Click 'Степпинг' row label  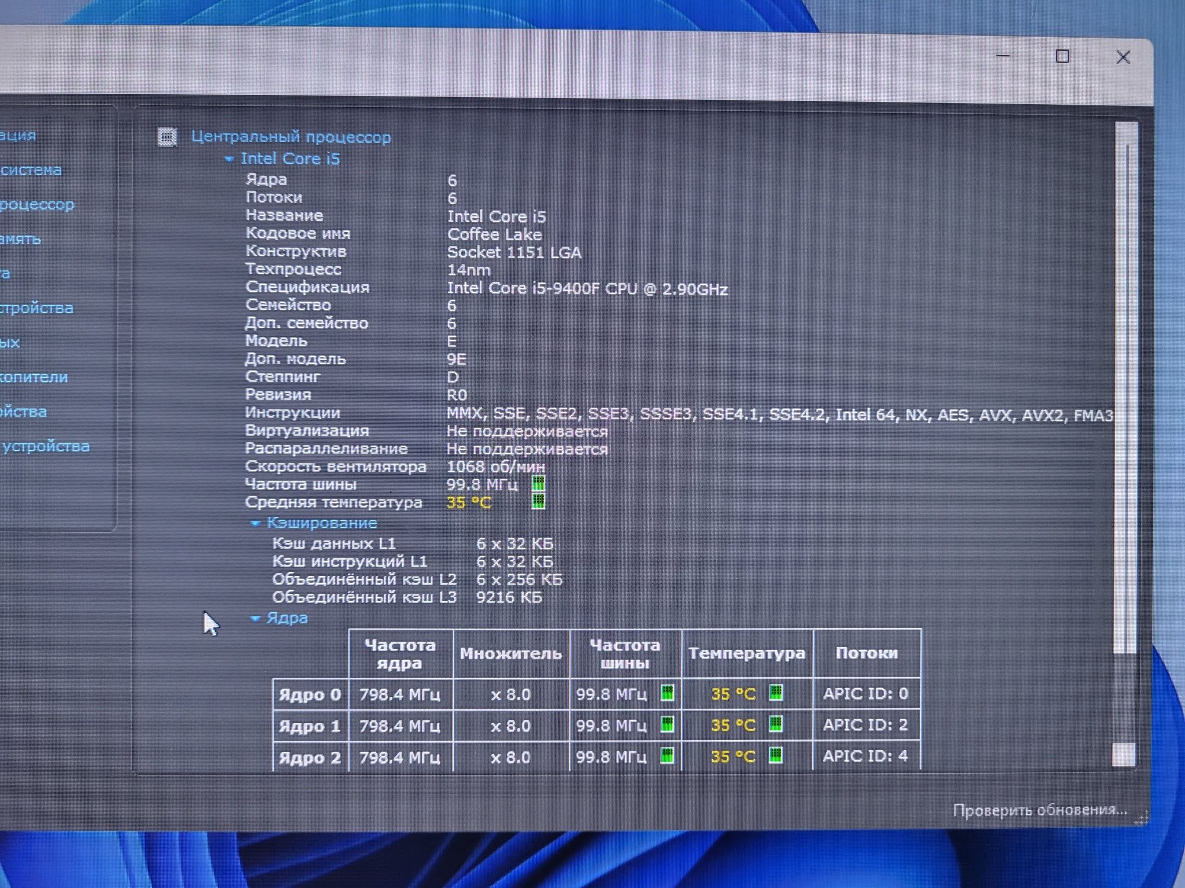tap(283, 377)
